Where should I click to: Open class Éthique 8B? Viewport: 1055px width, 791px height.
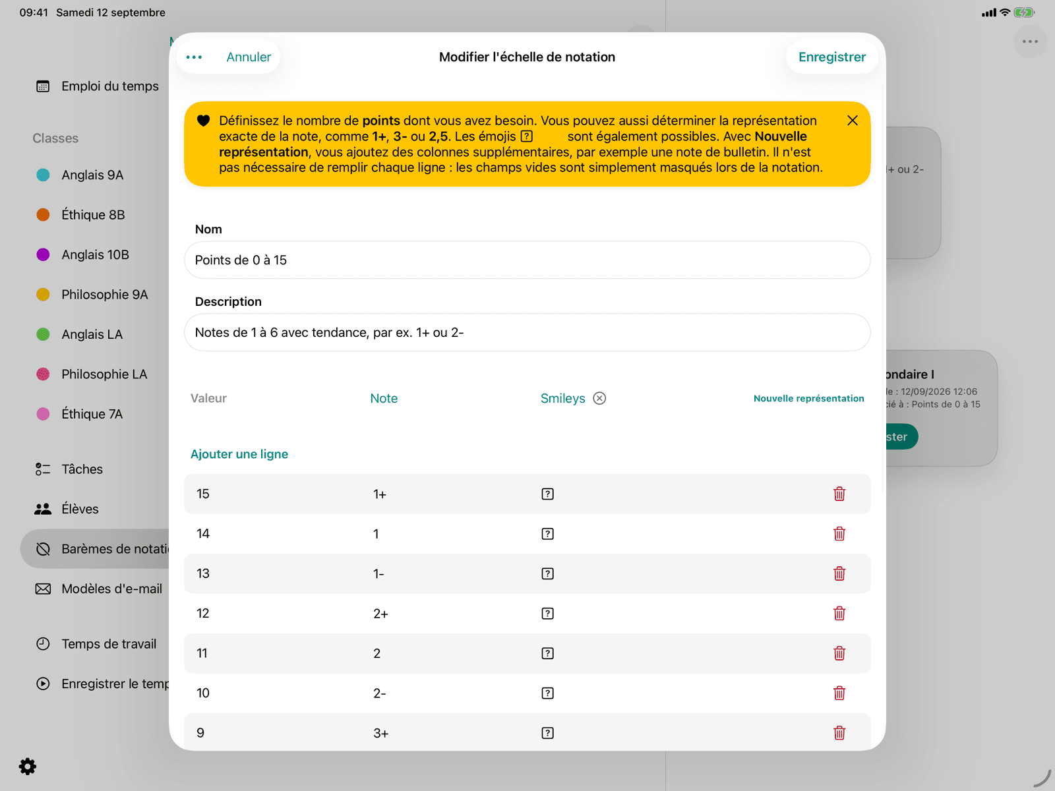pos(80,215)
